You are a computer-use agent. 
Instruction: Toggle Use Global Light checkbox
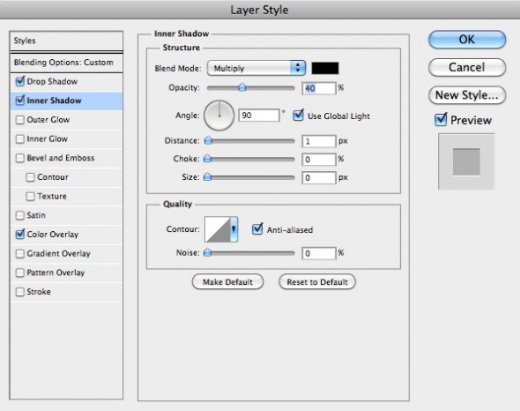pyautogui.click(x=298, y=116)
